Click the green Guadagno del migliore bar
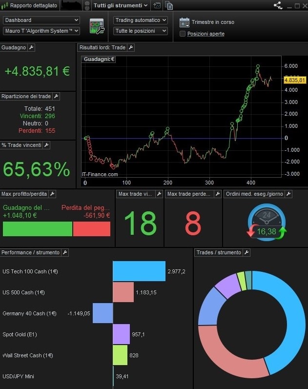Viewport: 308px width, 389px height. (x=38, y=229)
